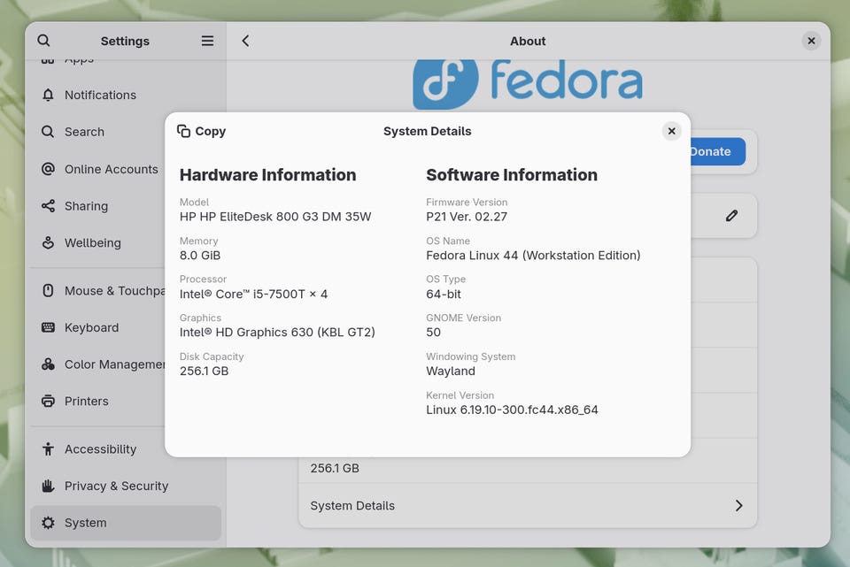Click the Donate button

coord(718,151)
